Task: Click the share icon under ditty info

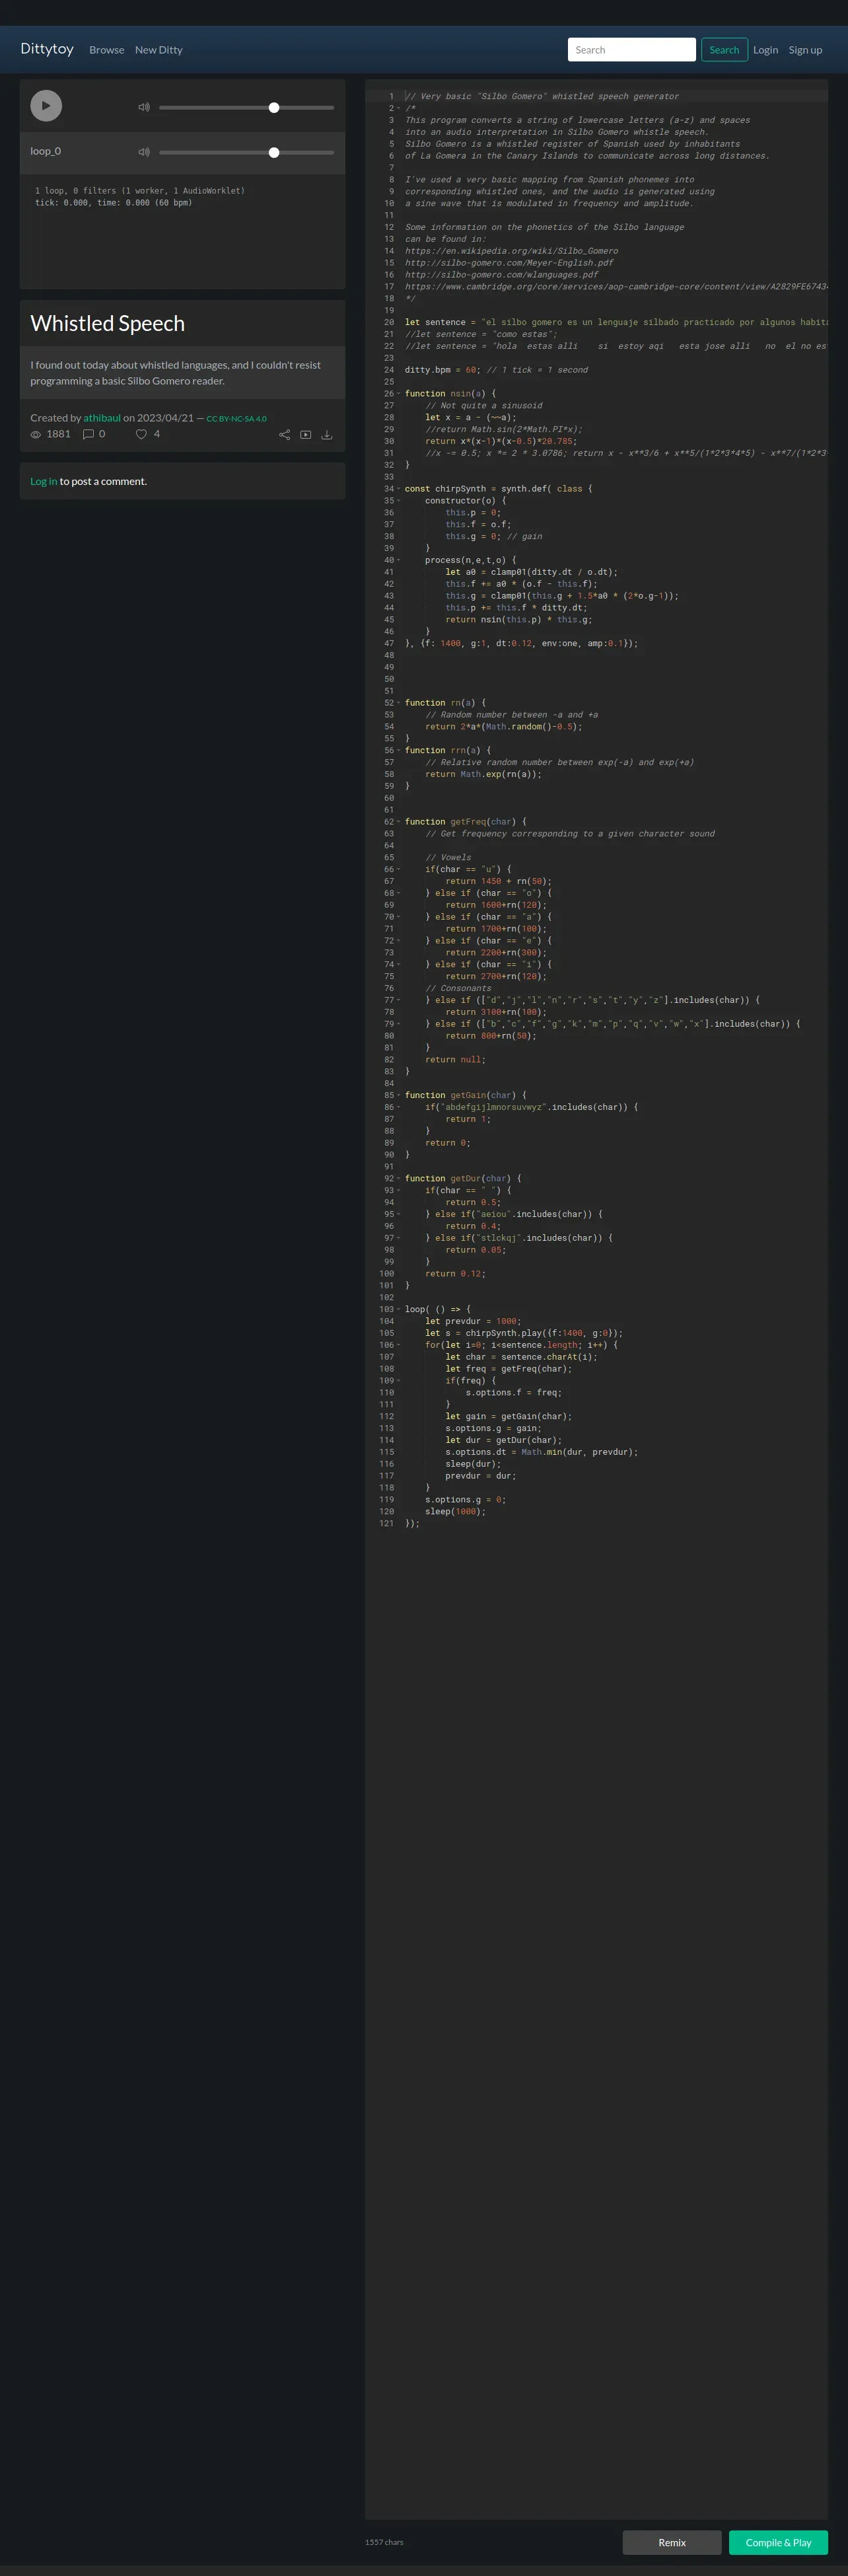Action: (284, 435)
